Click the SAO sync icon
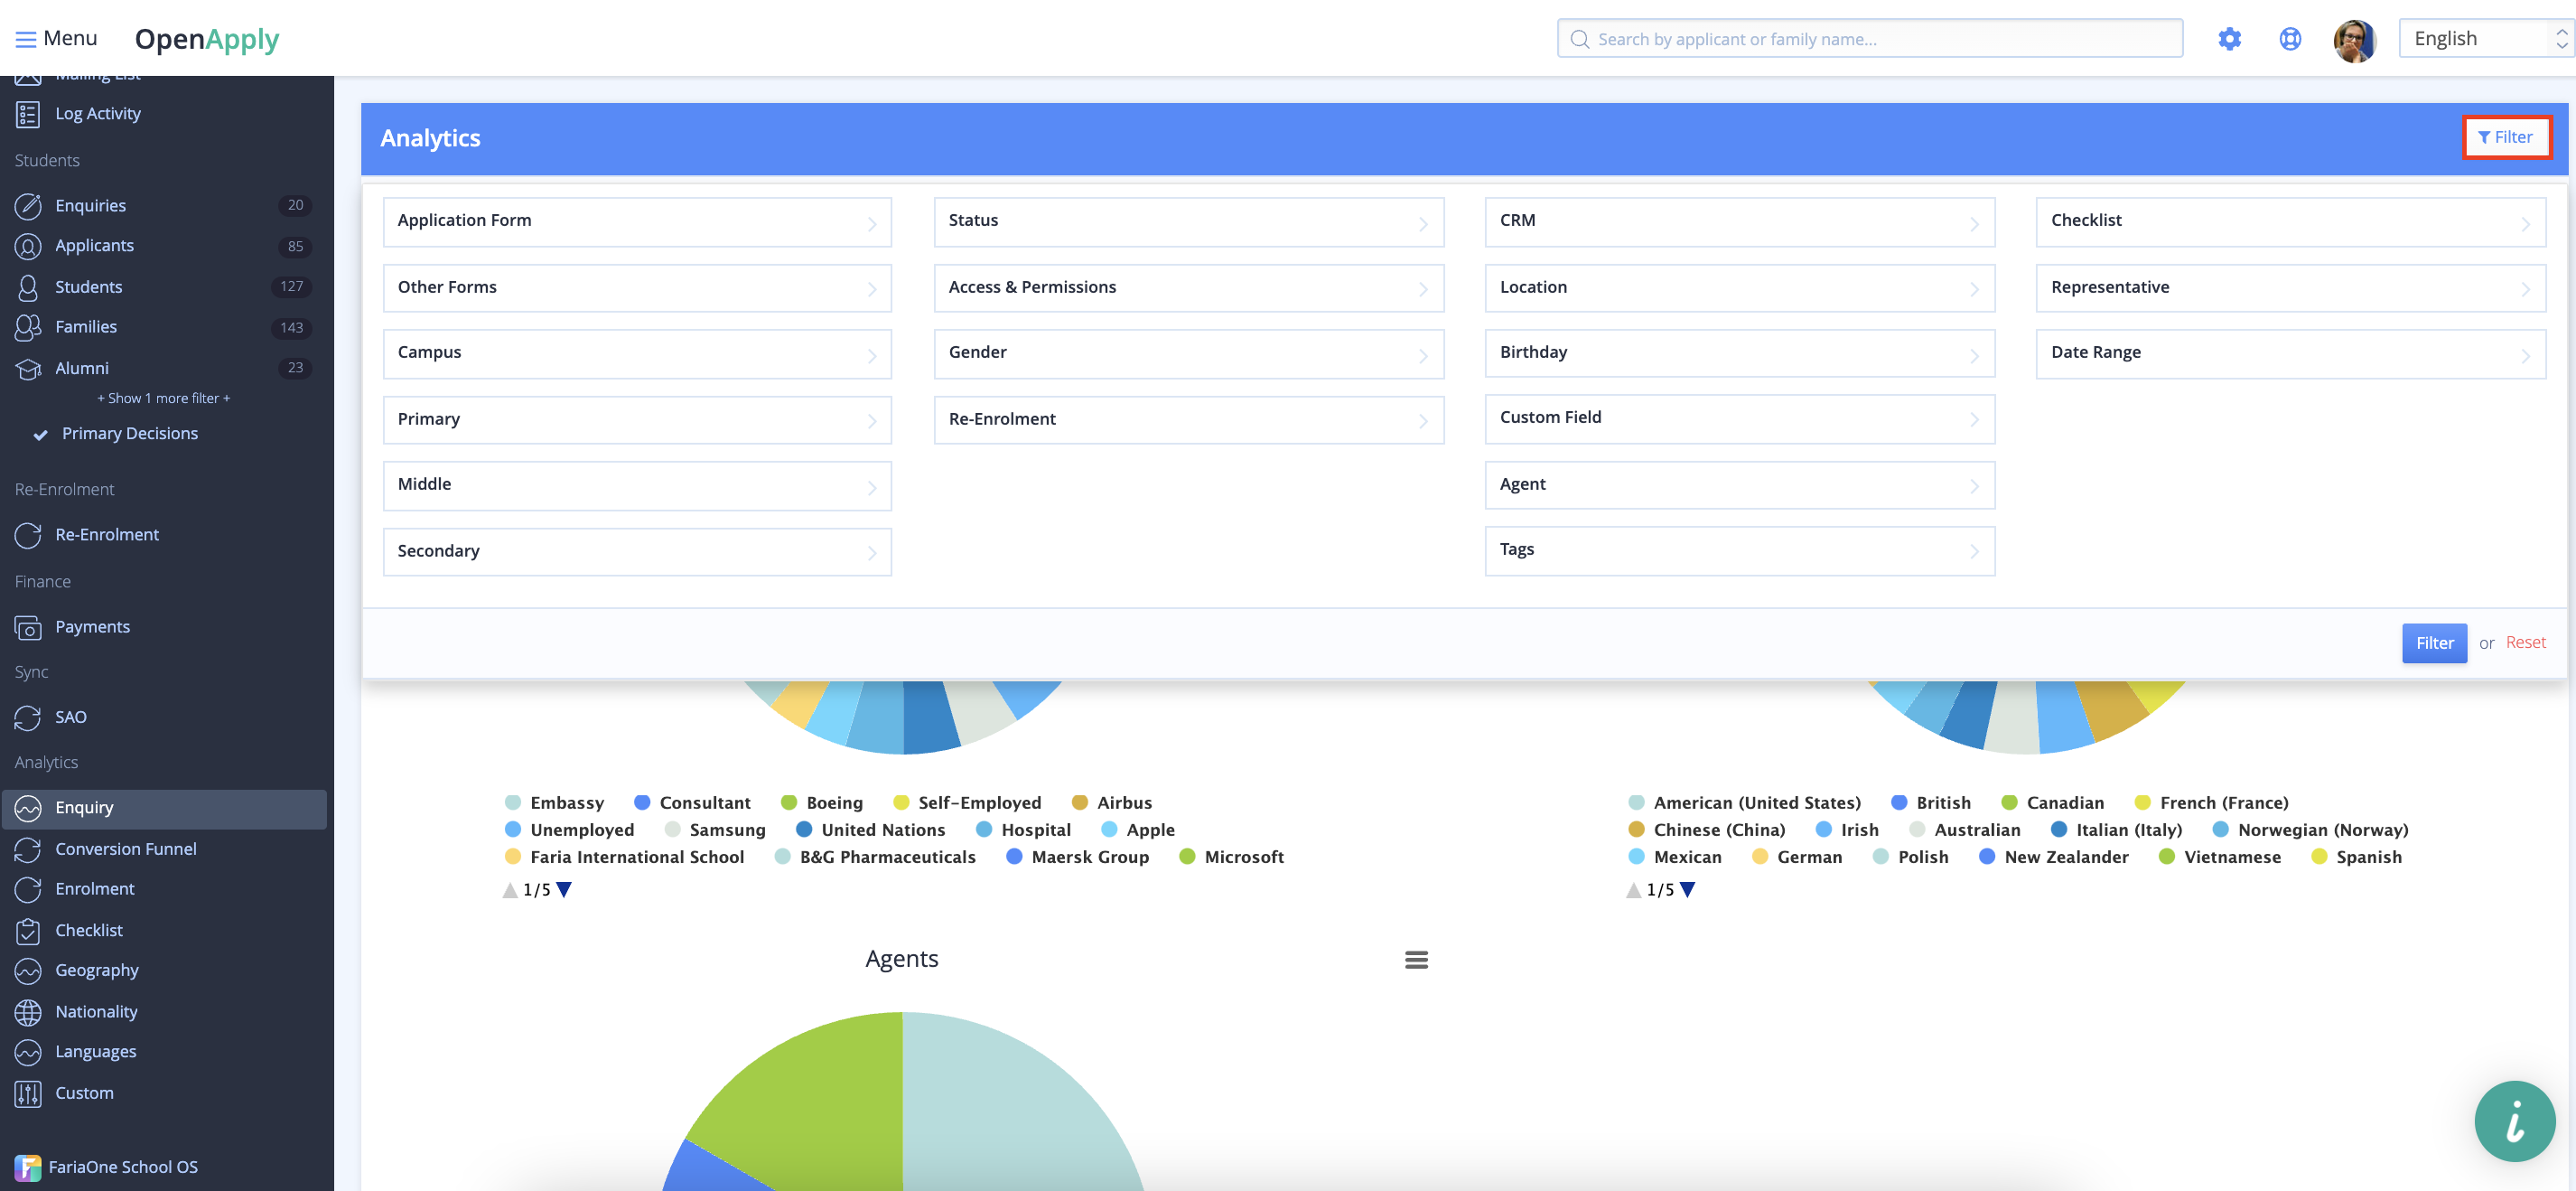 [28, 717]
